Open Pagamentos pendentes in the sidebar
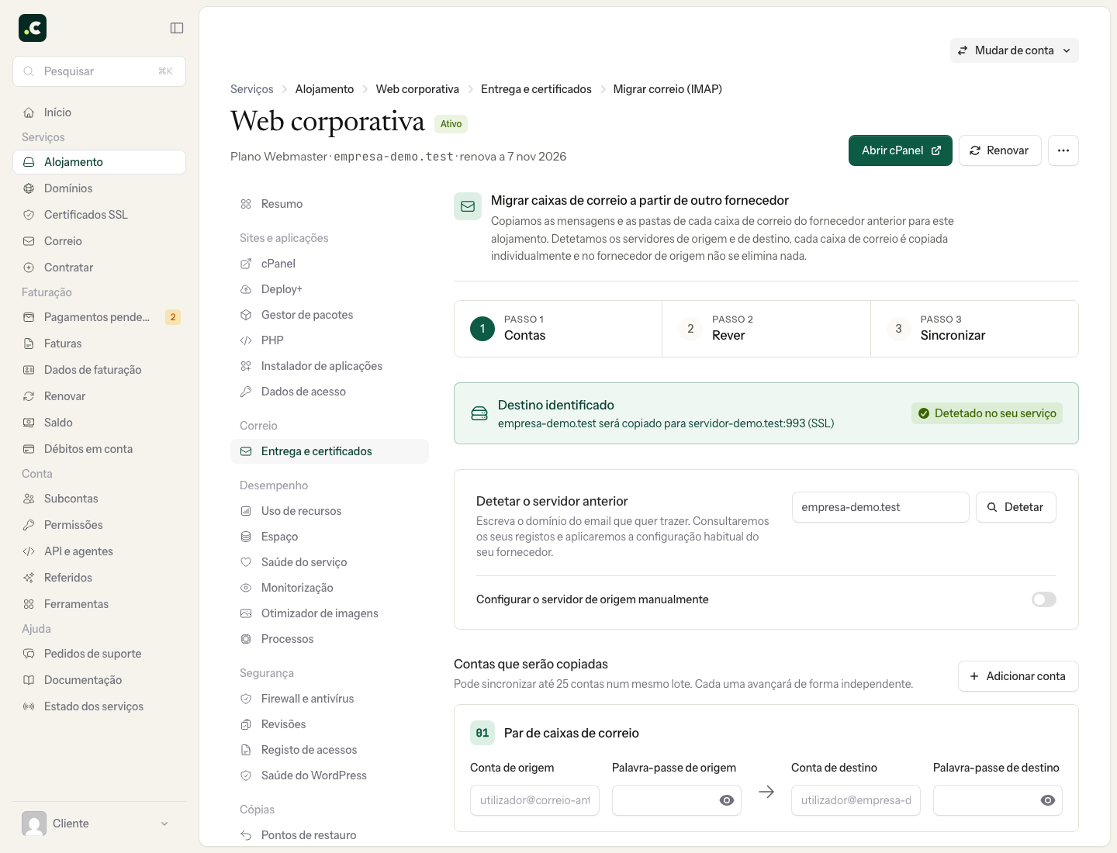The height and width of the screenshot is (853, 1117). point(99,317)
